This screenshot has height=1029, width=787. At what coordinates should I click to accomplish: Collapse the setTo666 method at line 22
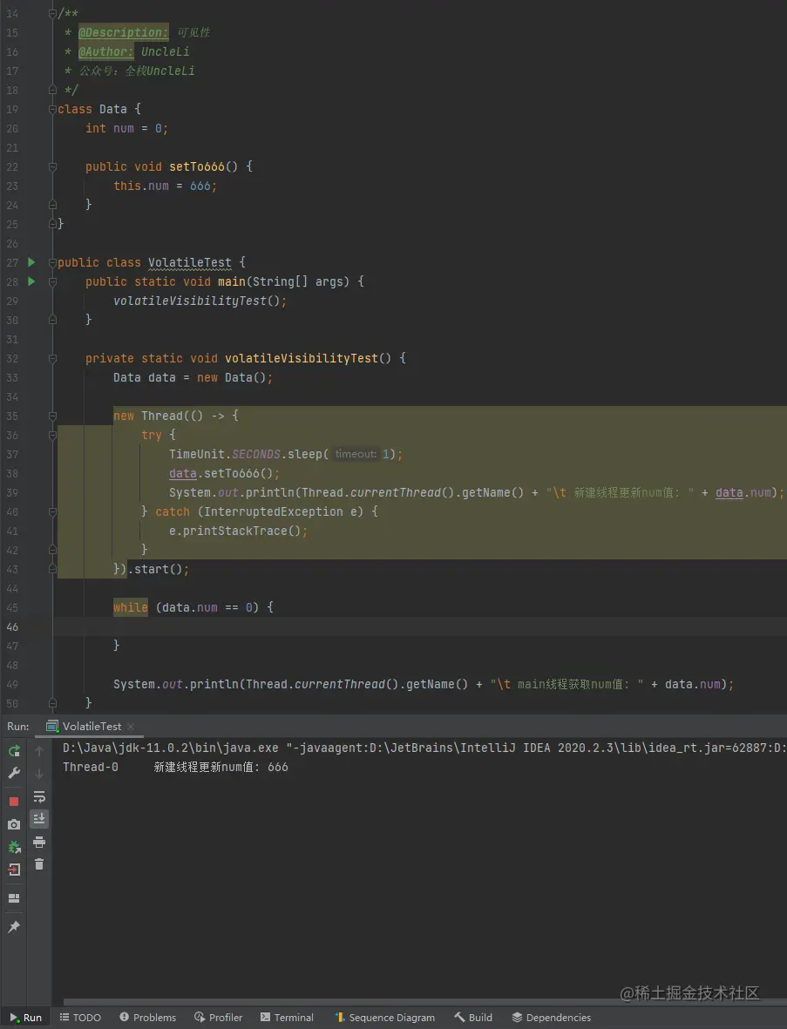52,166
